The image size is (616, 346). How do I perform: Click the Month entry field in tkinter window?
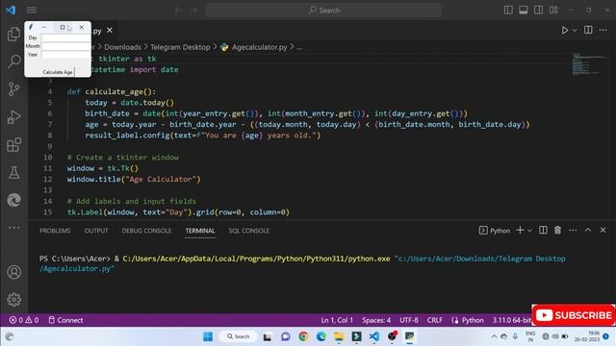click(66, 46)
